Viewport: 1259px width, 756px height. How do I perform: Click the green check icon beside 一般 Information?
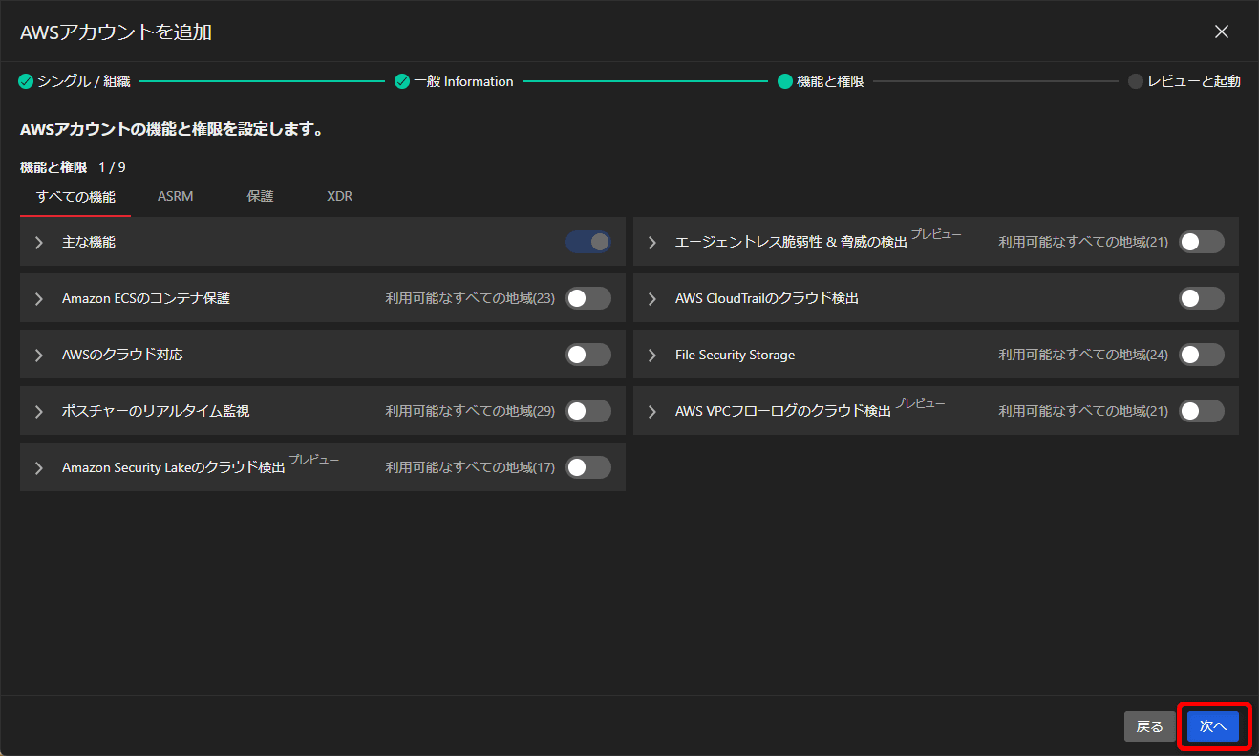coord(402,81)
